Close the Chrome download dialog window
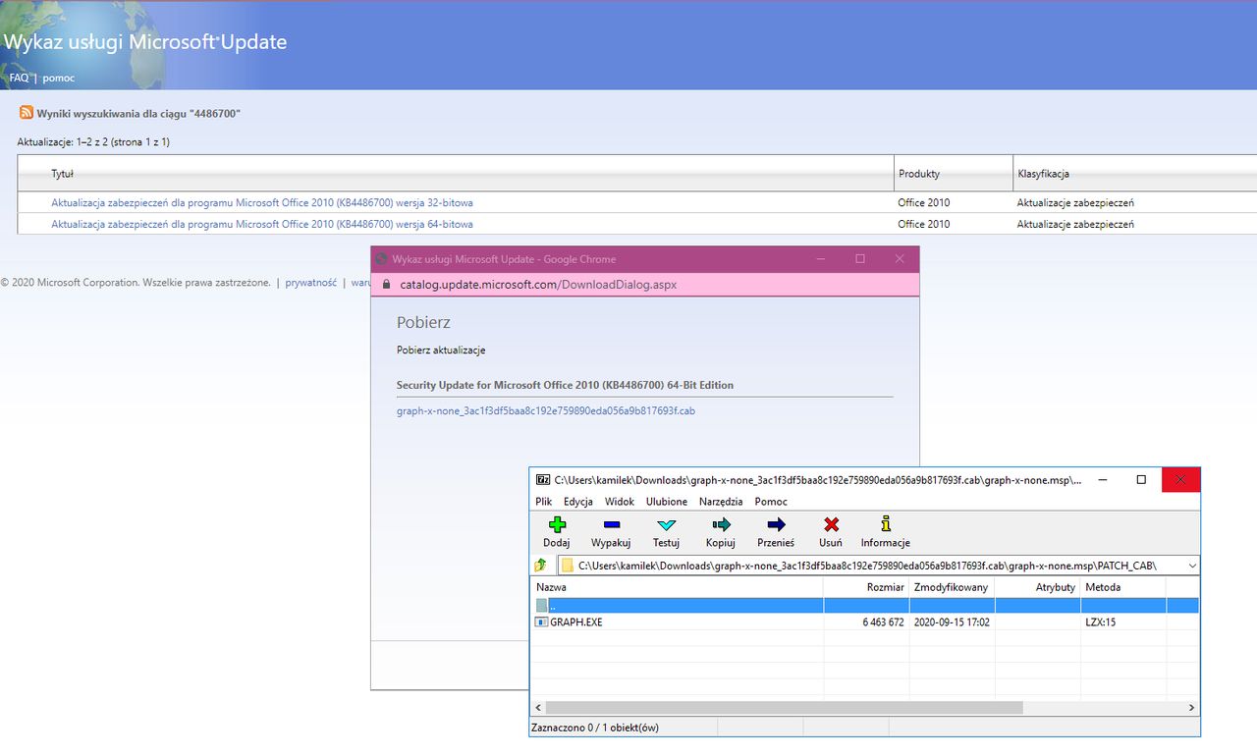This screenshot has height=756, width=1257. (900, 259)
